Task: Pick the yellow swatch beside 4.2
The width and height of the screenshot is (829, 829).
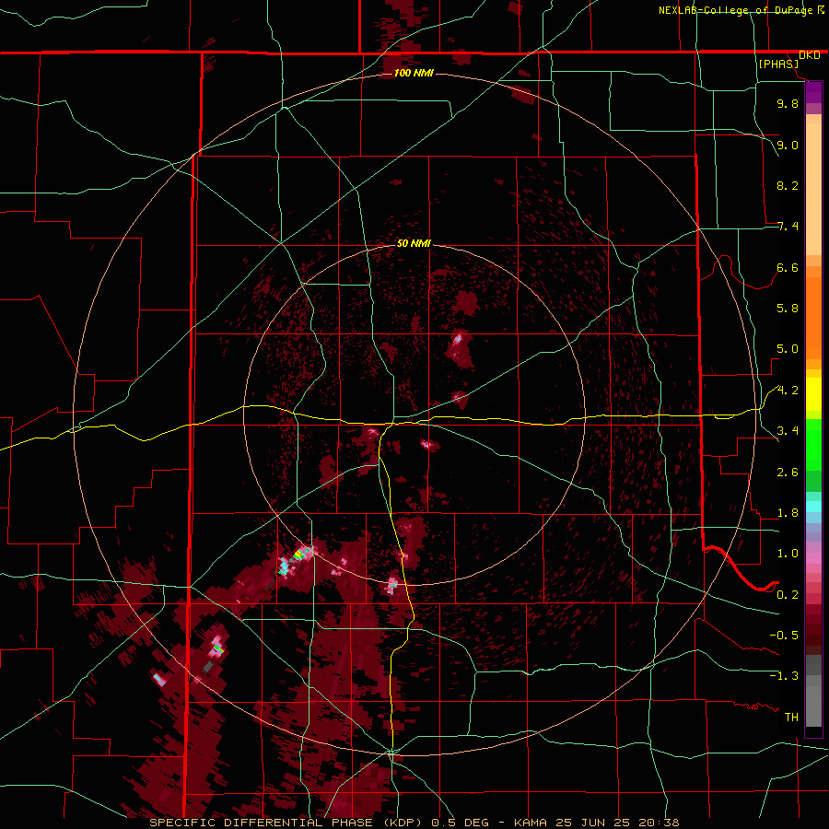Action: coord(813,392)
